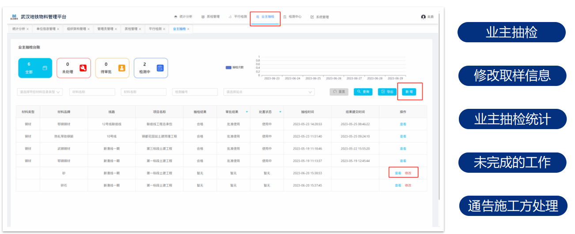Toggle the 抽检次数 chart legend swatch

228,67
